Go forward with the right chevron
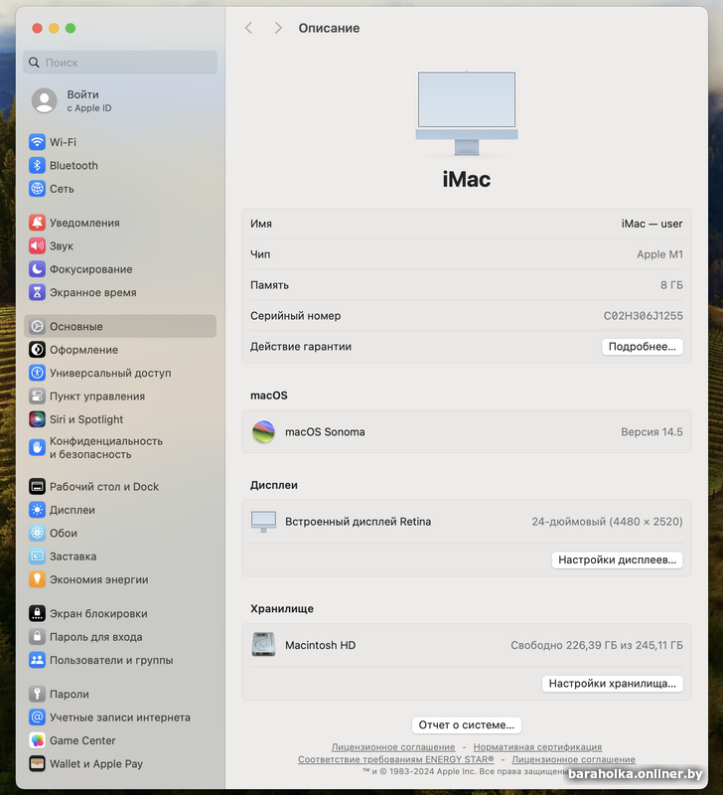 (x=278, y=28)
